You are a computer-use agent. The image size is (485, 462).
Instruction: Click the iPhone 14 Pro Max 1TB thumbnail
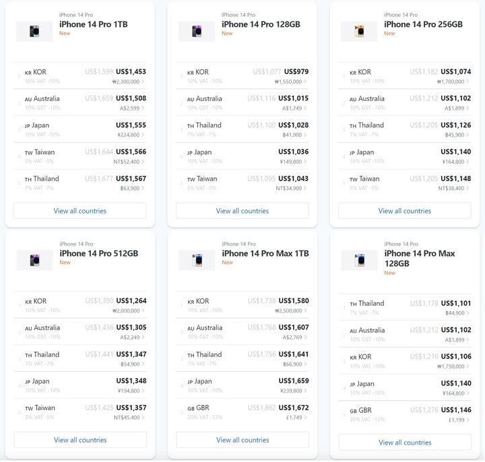[197, 260]
